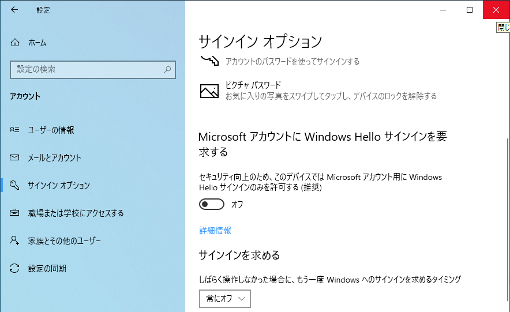Image resolution: width=510 pixels, height=312 pixels.
Task: Click the メールとアカウント envelope icon
Action: point(14,157)
